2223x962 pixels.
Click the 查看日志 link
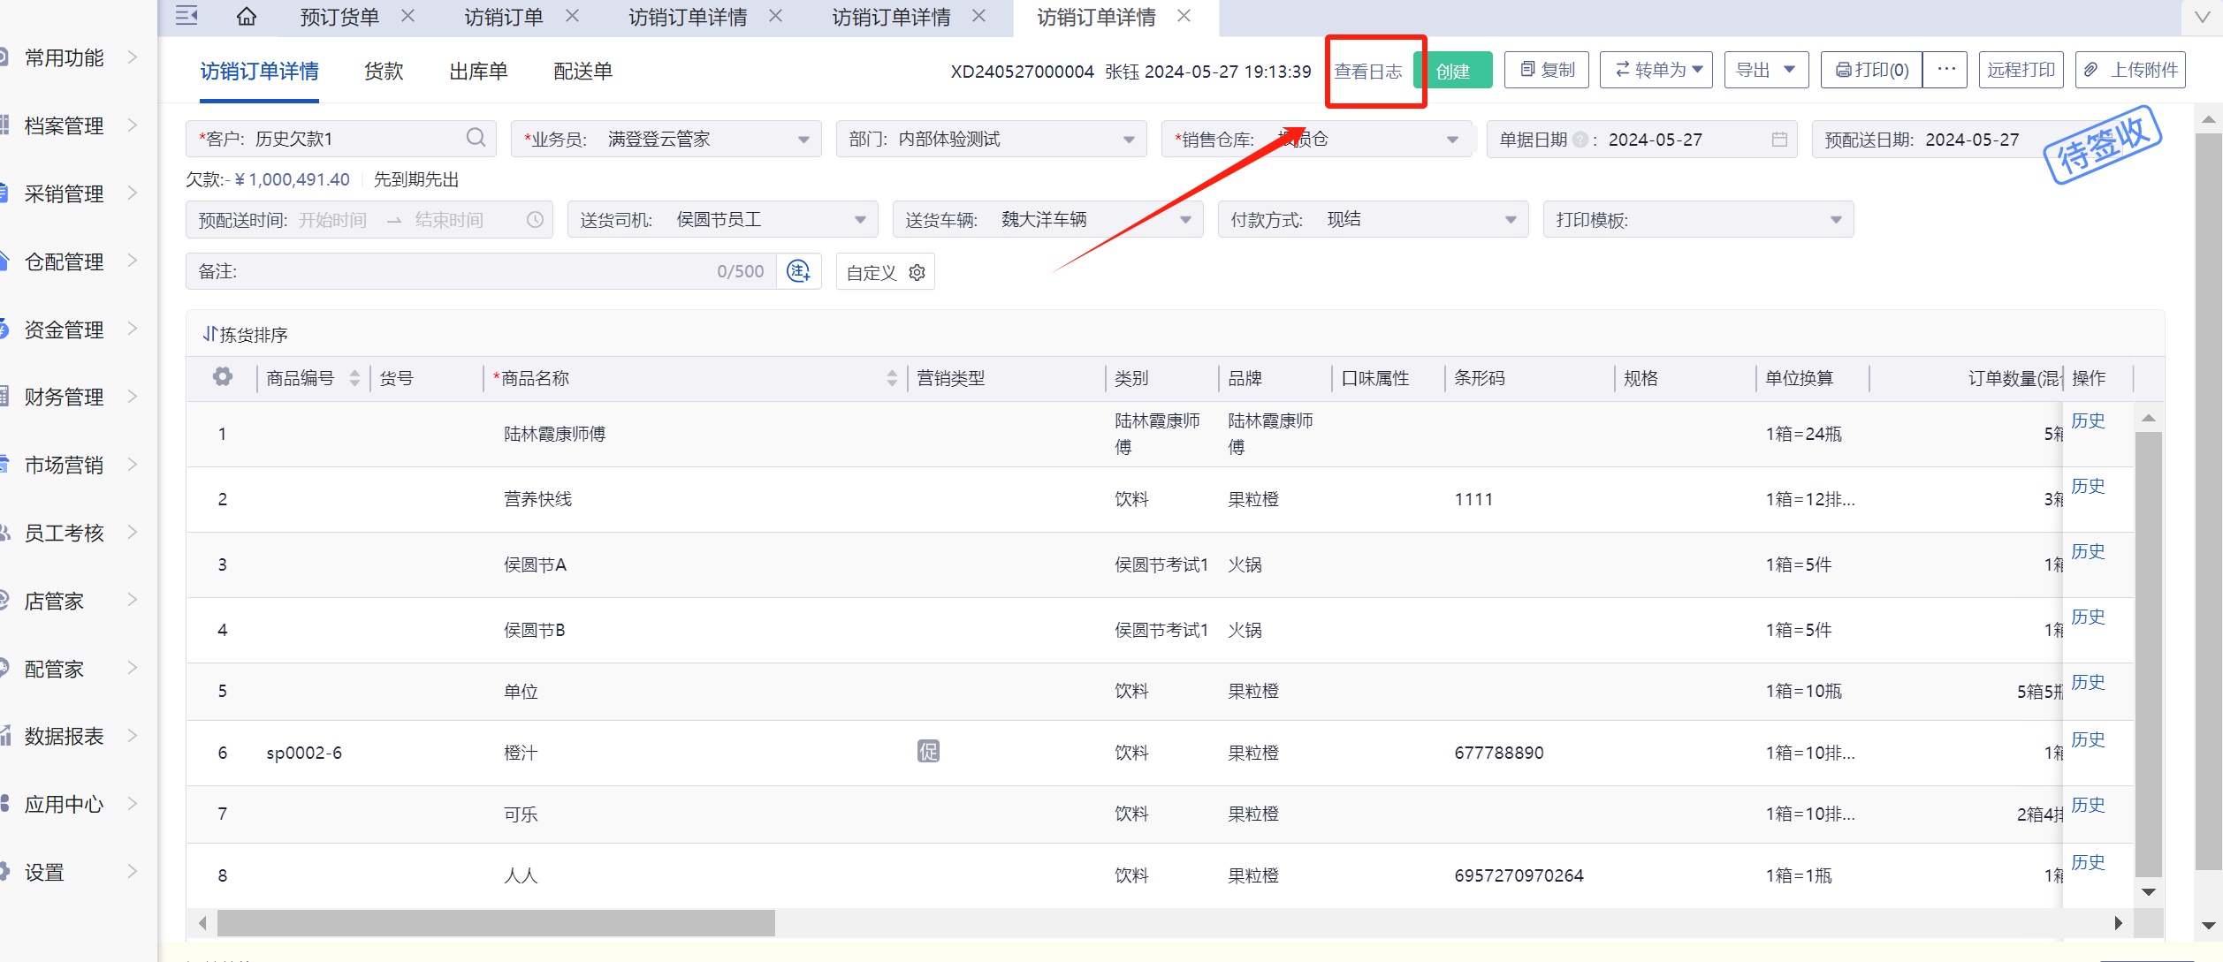coord(1367,72)
